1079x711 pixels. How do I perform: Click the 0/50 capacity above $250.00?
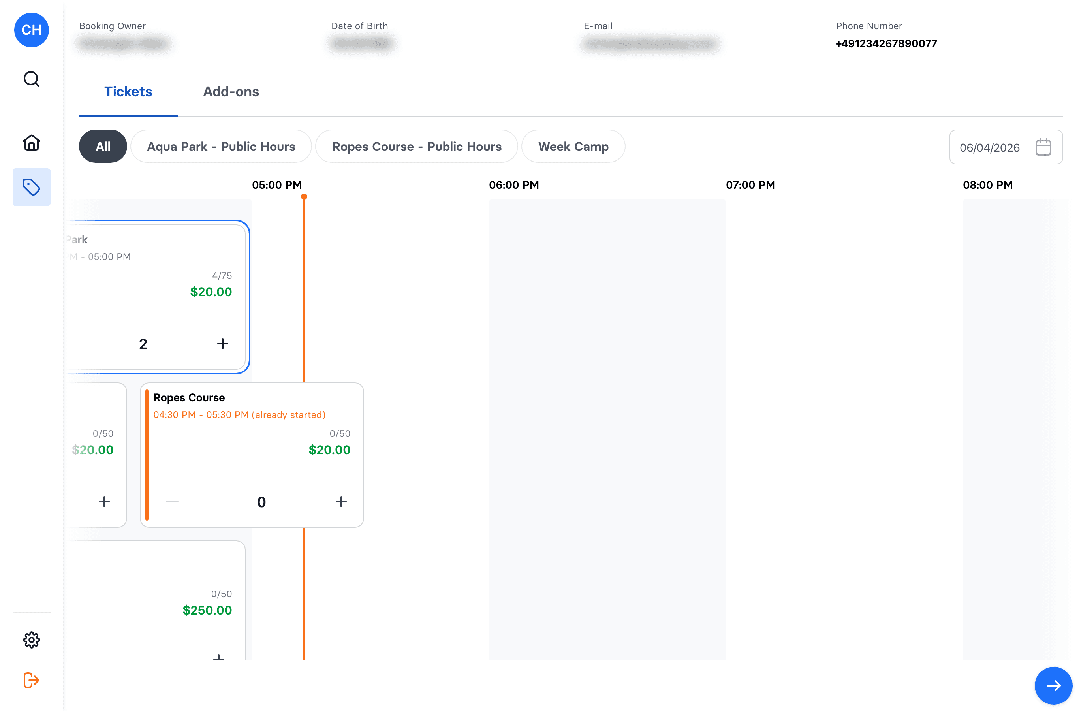(x=222, y=594)
